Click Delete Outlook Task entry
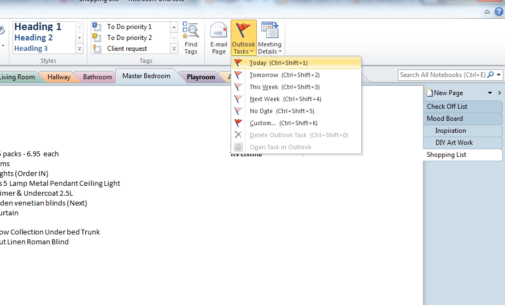The width and height of the screenshot is (505, 305). click(x=296, y=135)
